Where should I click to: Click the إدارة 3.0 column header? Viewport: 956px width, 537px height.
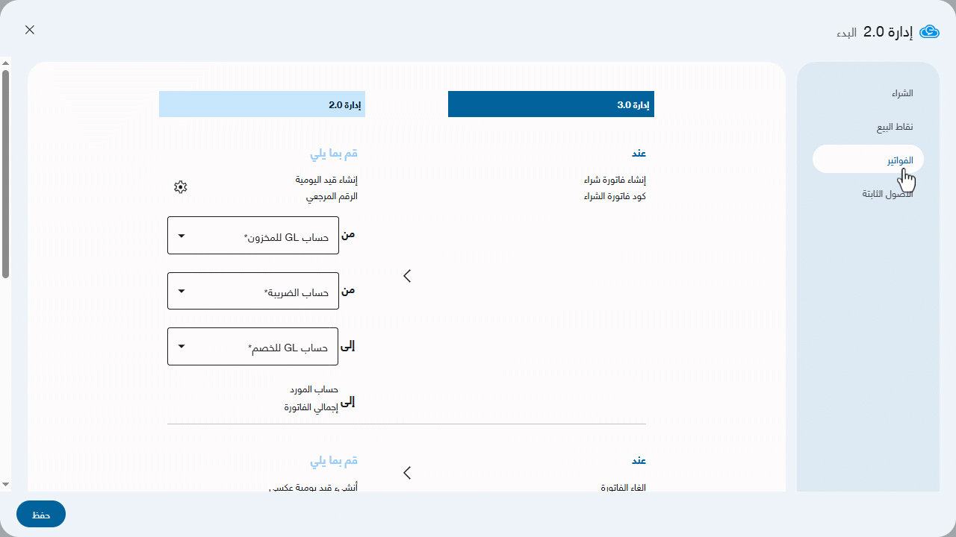(551, 104)
